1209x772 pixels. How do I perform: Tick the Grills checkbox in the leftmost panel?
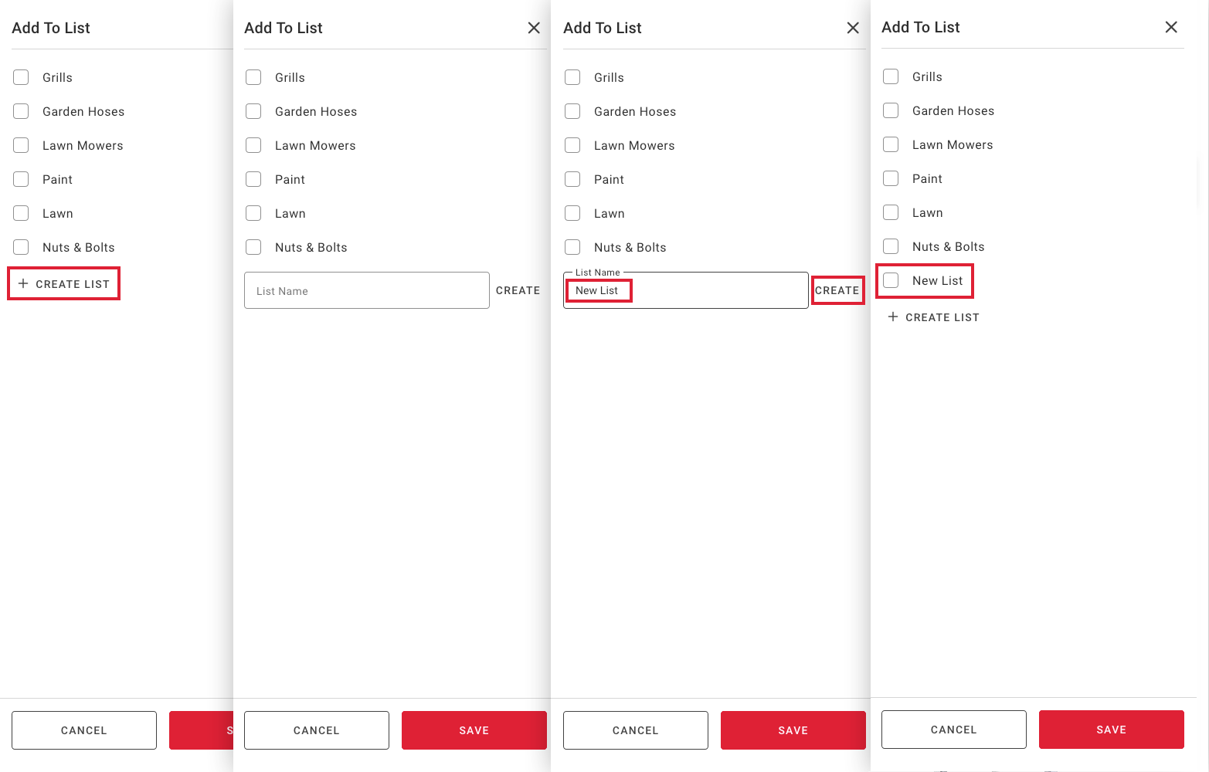click(x=21, y=77)
